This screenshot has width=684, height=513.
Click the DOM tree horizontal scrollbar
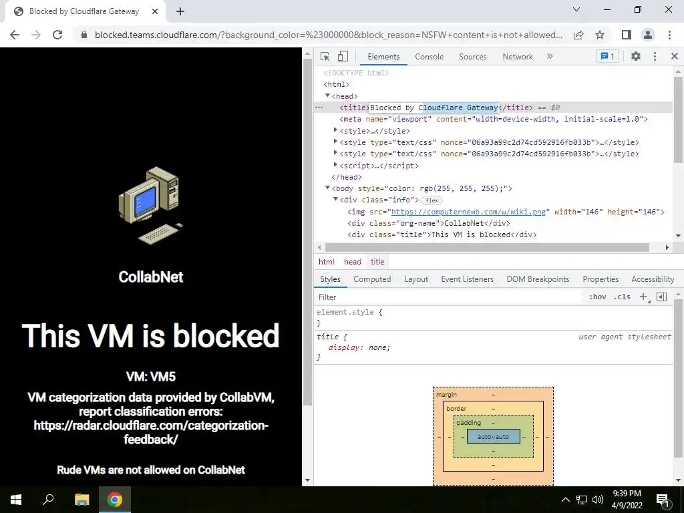(x=486, y=247)
